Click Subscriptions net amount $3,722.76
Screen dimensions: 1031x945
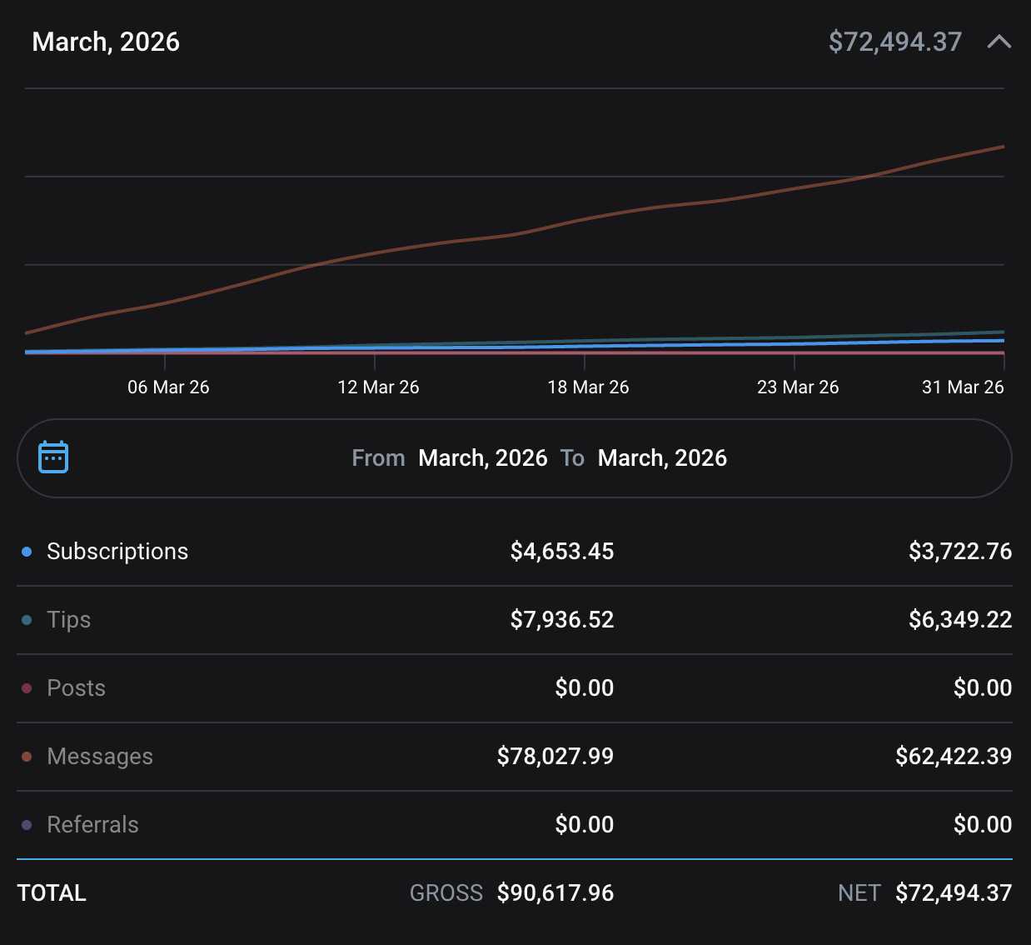(x=960, y=552)
